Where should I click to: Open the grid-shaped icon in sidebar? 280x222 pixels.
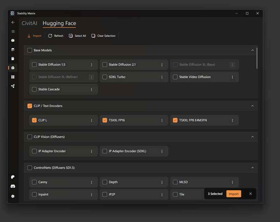pos(13,77)
